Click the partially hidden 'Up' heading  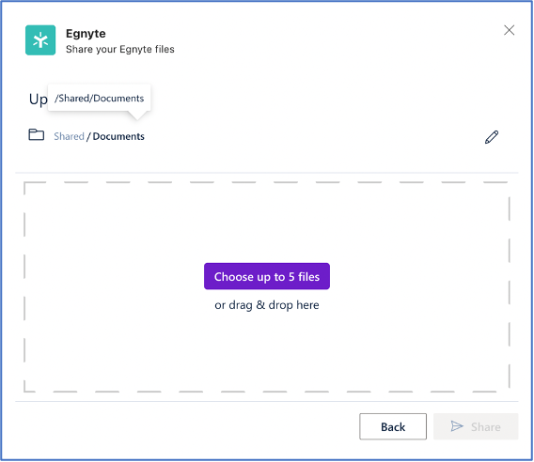click(x=39, y=100)
